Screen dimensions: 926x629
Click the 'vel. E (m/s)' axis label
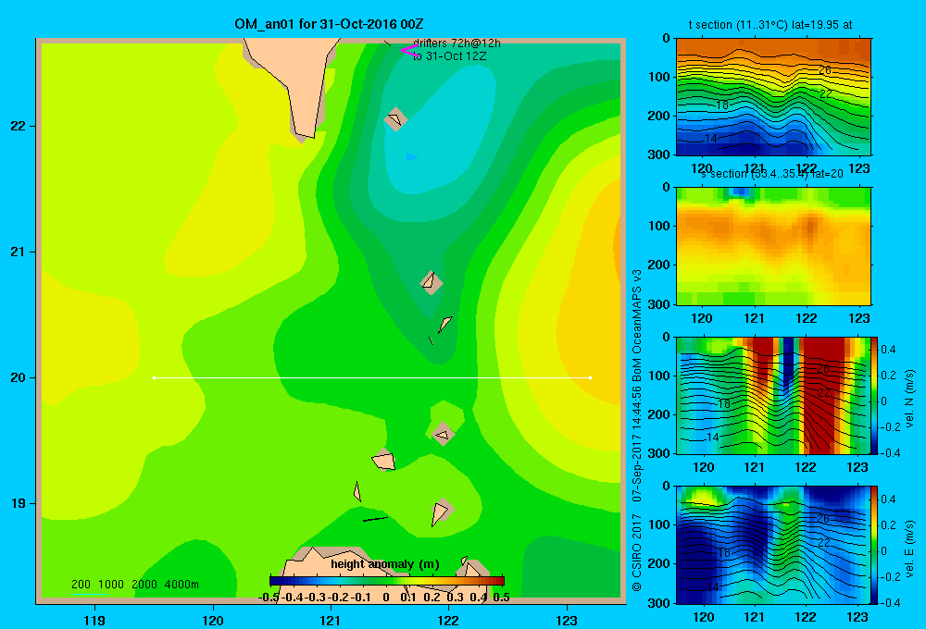click(x=909, y=549)
